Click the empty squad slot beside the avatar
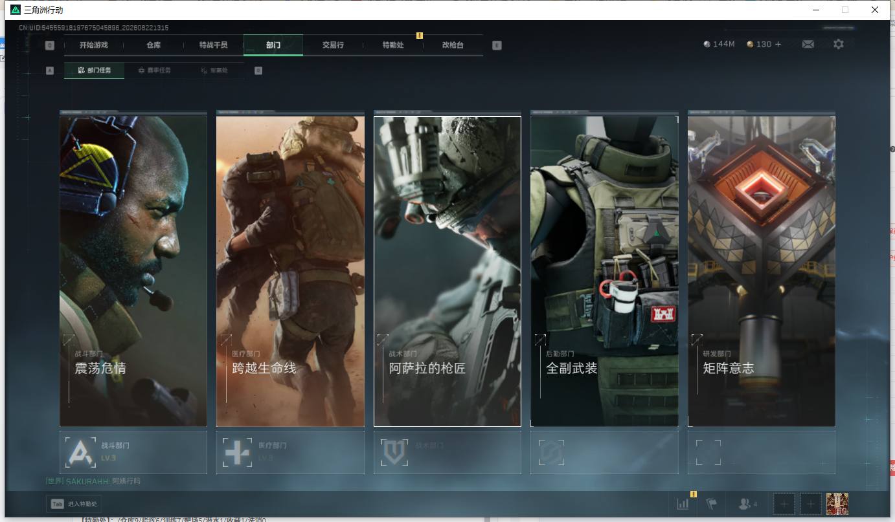This screenshot has height=522, width=895. (810, 504)
